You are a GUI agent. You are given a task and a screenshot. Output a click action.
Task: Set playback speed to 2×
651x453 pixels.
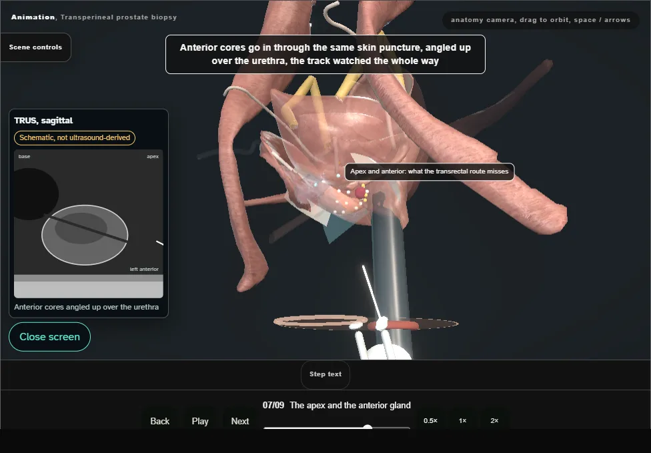coord(494,420)
